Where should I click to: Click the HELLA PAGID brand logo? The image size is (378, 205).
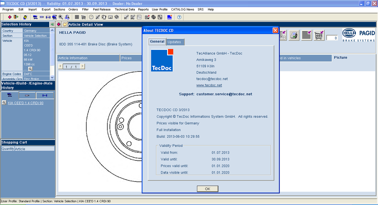click(x=359, y=35)
